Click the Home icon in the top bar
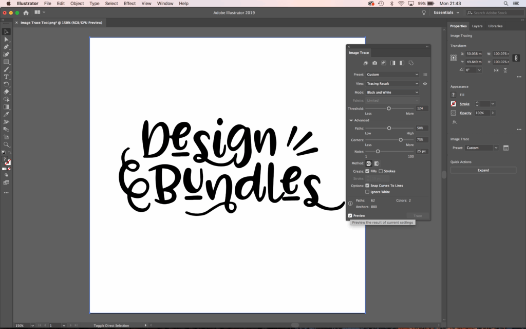The height and width of the screenshot is (329, 526). pyautogui.click(x=26, y=13)
